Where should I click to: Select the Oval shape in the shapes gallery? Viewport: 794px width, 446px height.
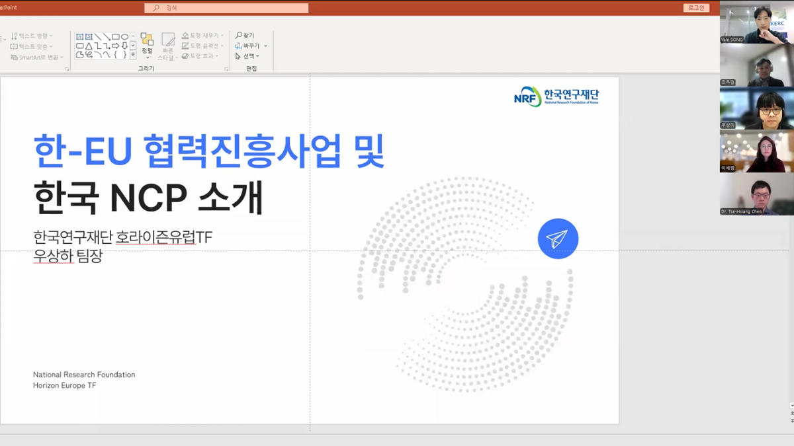click(x=124, y=37)
